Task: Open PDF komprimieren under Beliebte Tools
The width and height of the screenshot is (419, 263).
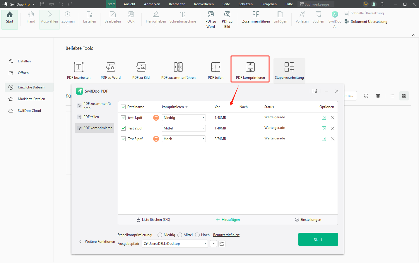Action: [250, 71]
